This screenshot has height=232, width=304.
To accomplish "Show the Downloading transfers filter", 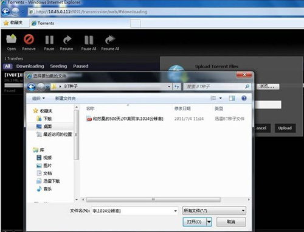I will (30, 66).
